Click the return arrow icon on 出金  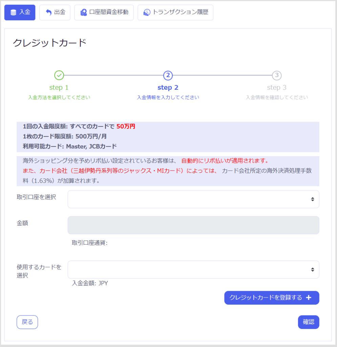tap(49, 13)
